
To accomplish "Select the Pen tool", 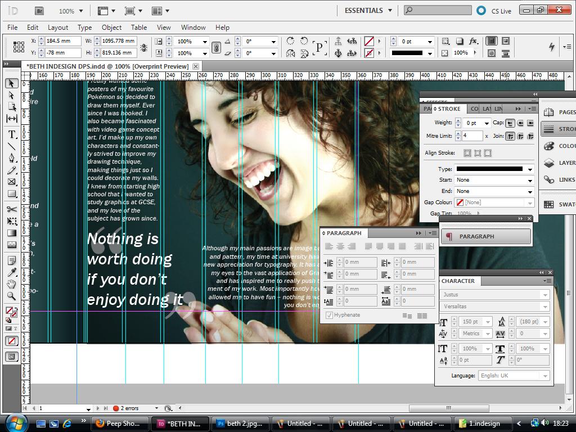I will [11, 159].
